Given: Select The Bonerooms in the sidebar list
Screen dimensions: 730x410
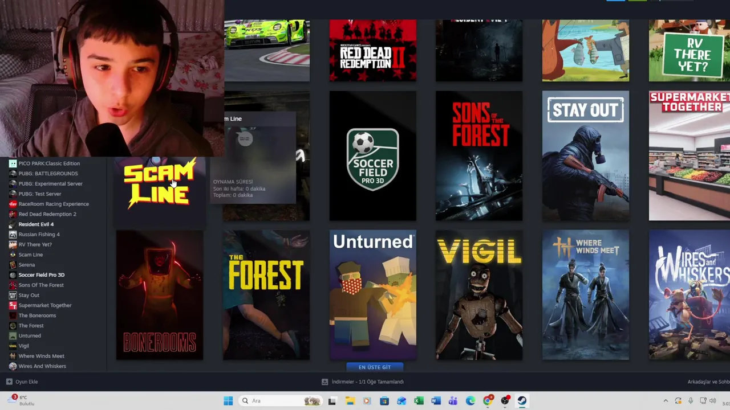Looking at the screenshot, I should [37, 315].
